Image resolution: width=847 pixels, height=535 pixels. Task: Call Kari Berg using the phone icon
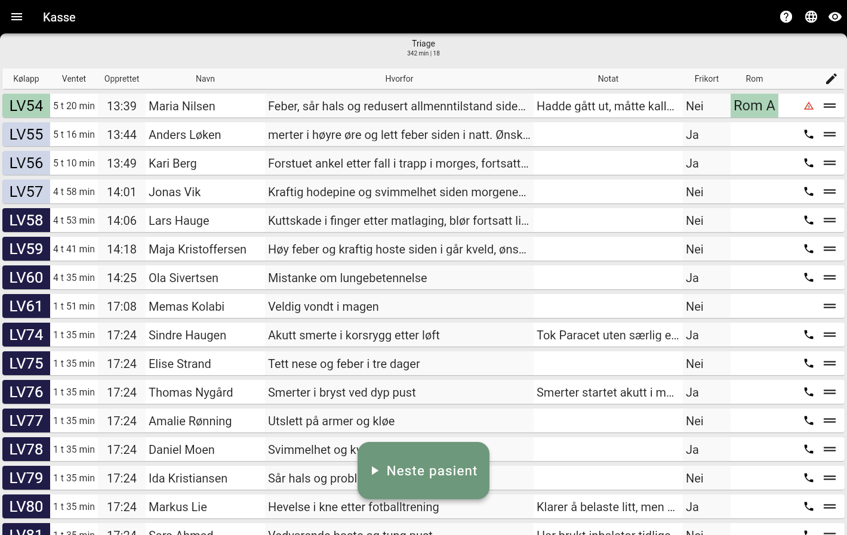[x=809, y=163]
